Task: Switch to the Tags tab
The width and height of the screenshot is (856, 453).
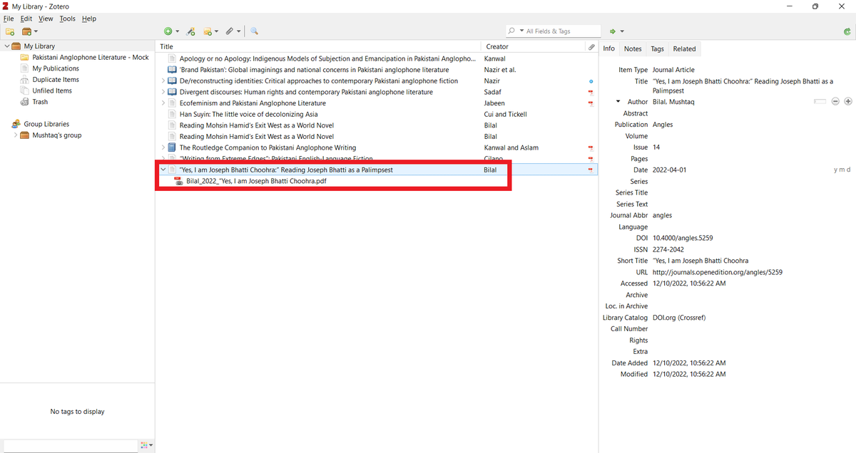Action: pos(657,48)
